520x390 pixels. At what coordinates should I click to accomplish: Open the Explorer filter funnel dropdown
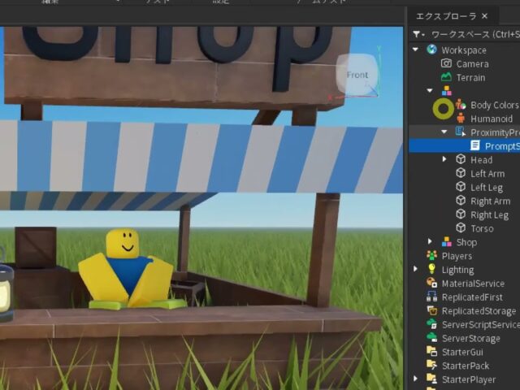click(418, 34)
